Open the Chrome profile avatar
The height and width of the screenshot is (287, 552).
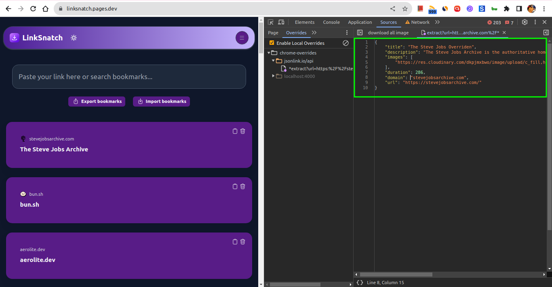[531, 8]
